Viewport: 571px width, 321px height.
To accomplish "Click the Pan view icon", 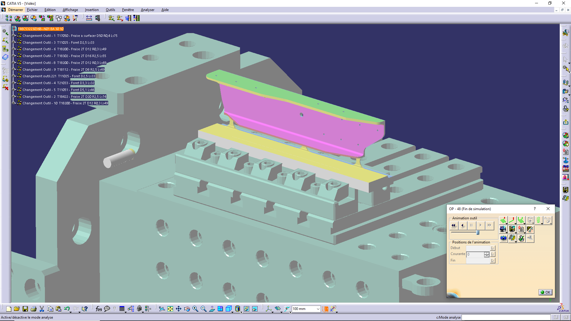I will point(178,309).
